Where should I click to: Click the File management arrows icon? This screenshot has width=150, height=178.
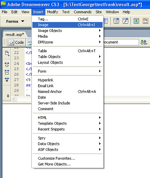144,42
